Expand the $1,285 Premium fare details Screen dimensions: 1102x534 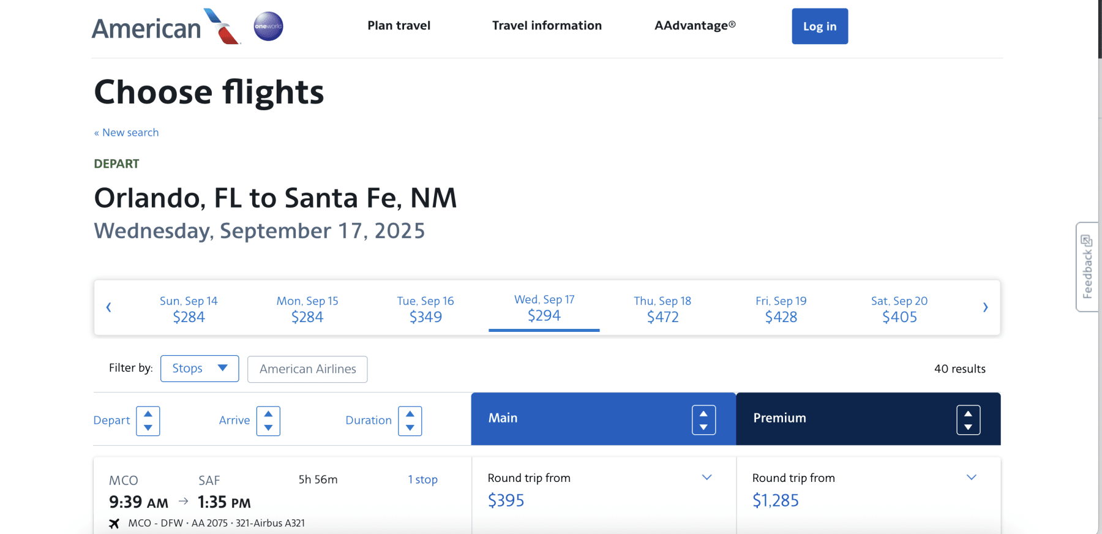pos(971,478)
